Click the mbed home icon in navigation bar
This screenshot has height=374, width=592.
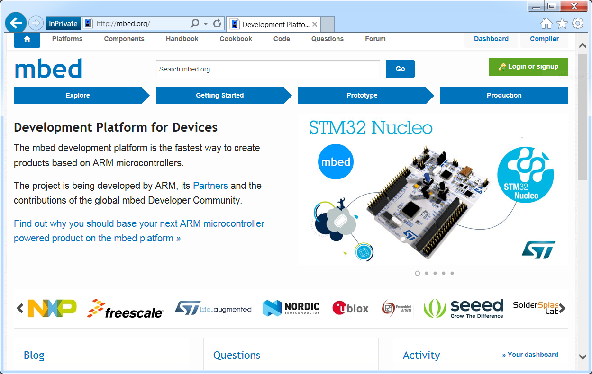click(x=27, y=39)
